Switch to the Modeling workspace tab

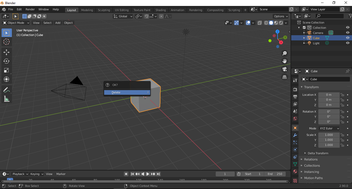[x=87, y=10]
